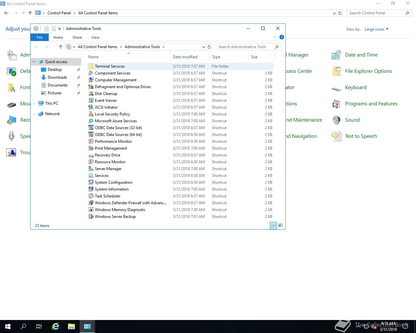Select the Windows Server Backup icon
416x333 pixels.
[x=91, y=217]
